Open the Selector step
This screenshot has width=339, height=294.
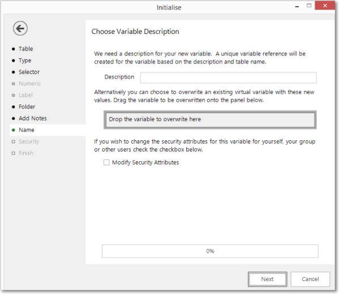(29, 72)
